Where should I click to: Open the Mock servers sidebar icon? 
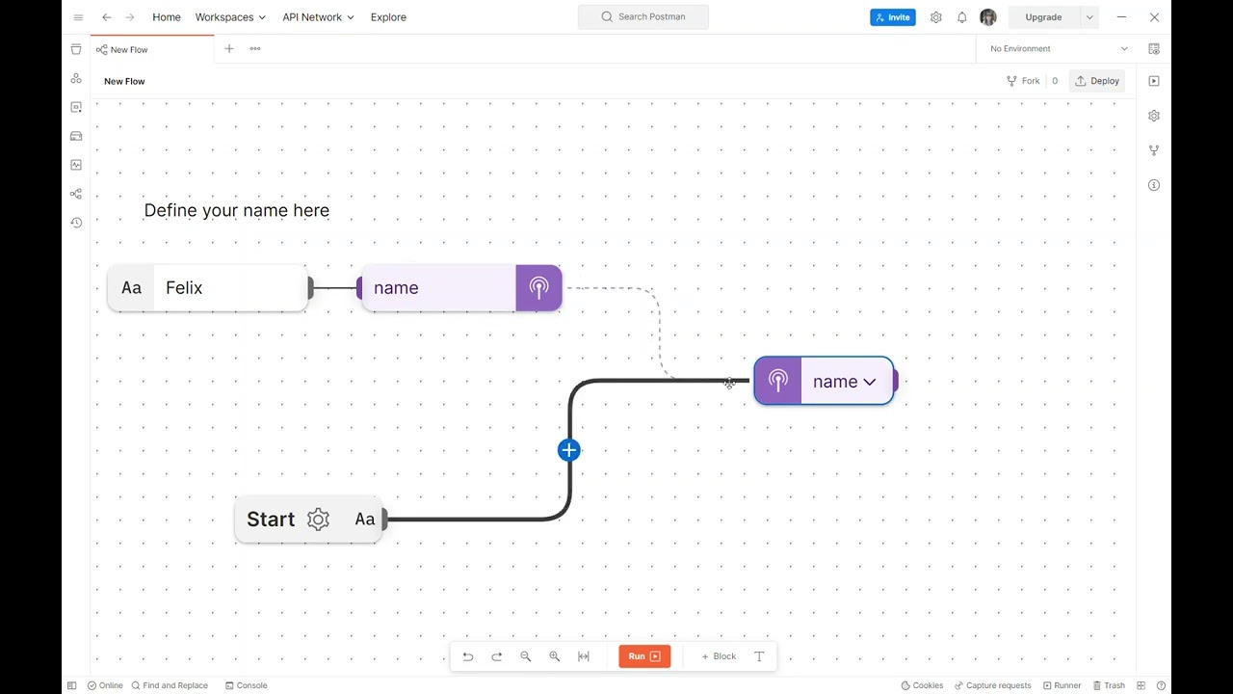tap(76, 136)
